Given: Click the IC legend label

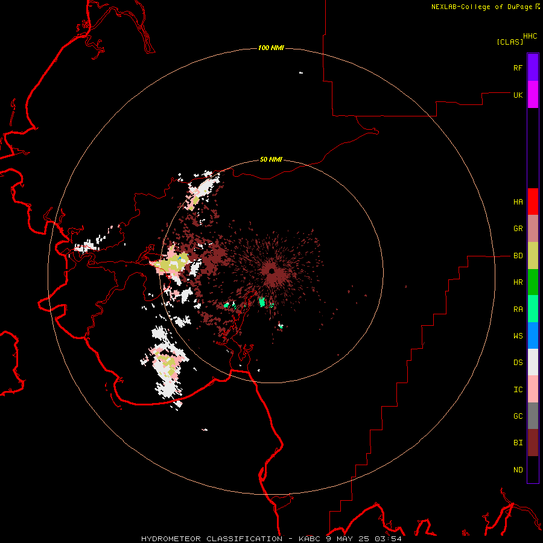Looking at the screenshot, I should [x=518, y=389].
